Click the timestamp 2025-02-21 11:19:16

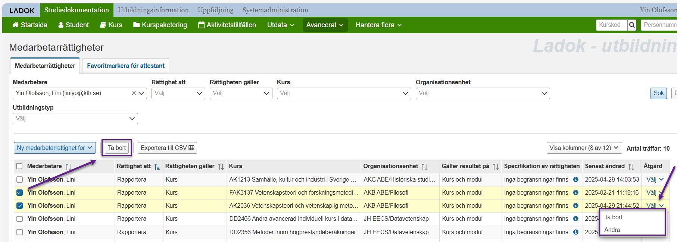612,192
